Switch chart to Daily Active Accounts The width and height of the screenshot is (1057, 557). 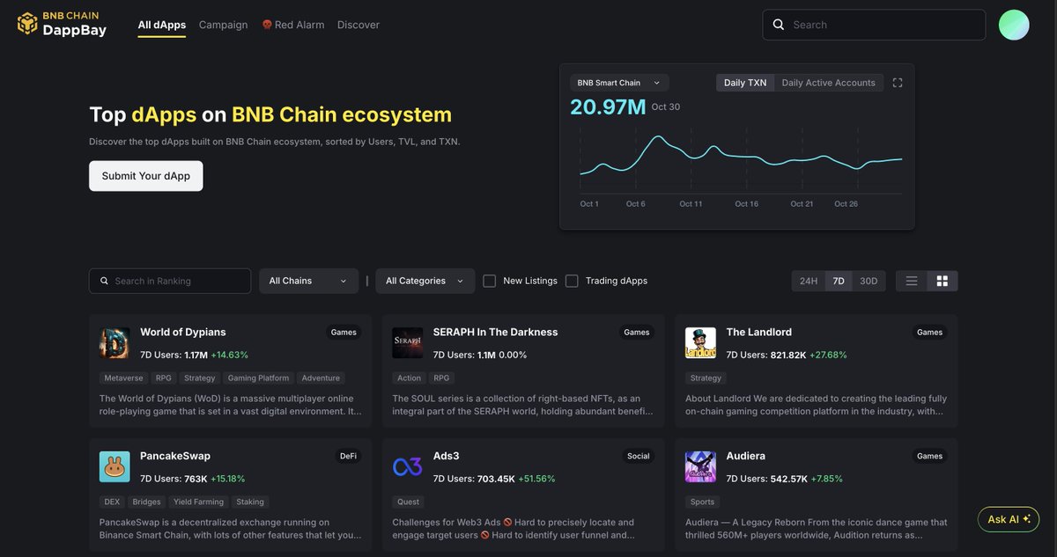tap(828, 83)
